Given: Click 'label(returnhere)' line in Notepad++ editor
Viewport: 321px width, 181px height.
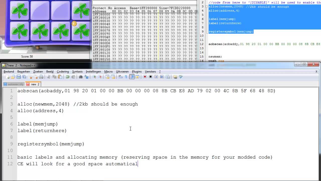Looking at the screenshot, I should point(42,130).
